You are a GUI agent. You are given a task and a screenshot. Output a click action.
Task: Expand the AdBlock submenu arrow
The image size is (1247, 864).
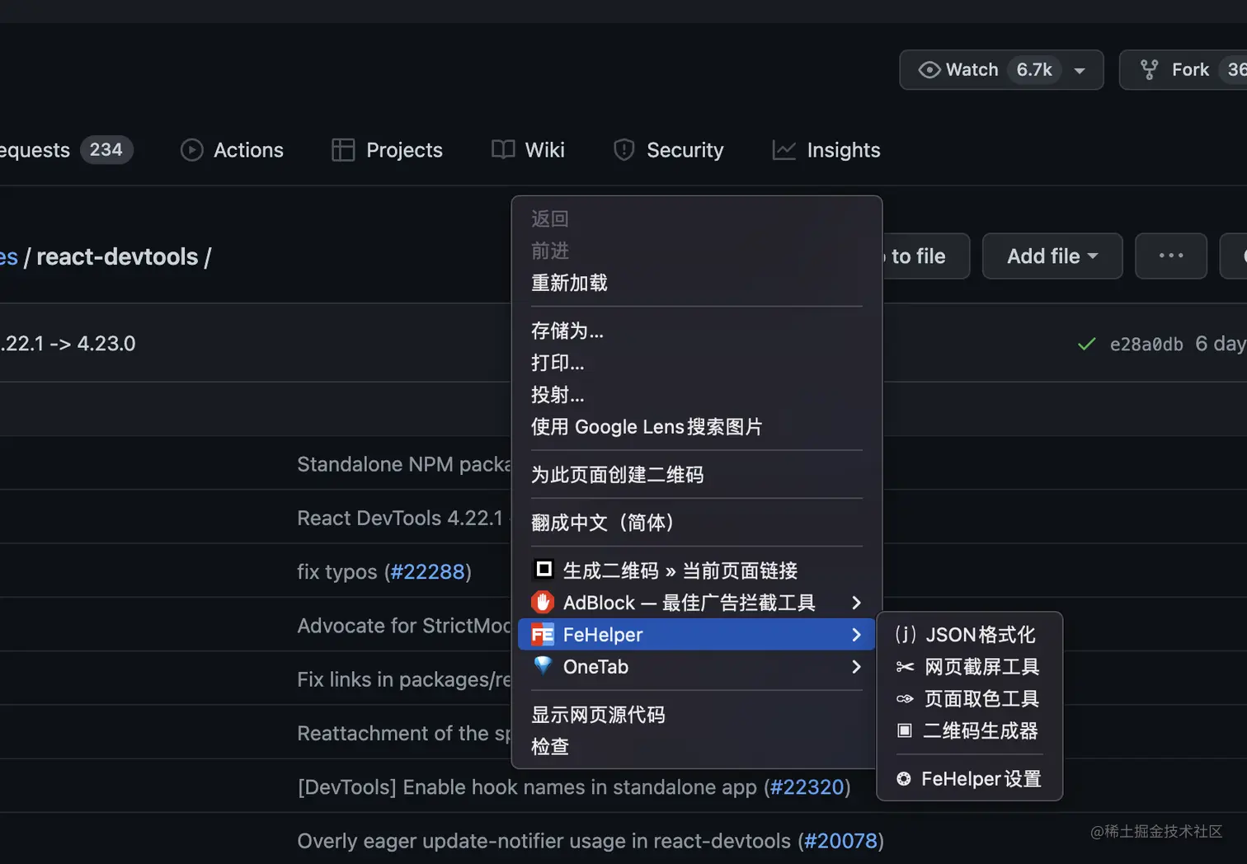(856, 603)
